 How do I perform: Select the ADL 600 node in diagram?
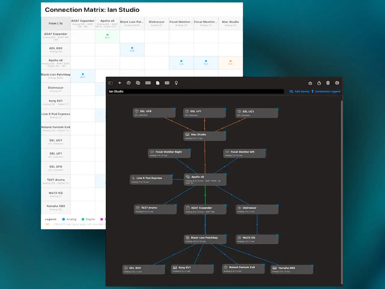[x=144, y=269]
